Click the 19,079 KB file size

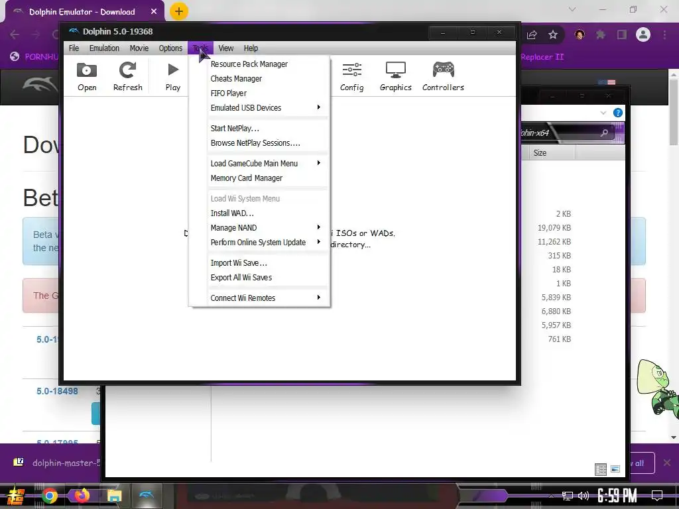pos(554,228)
